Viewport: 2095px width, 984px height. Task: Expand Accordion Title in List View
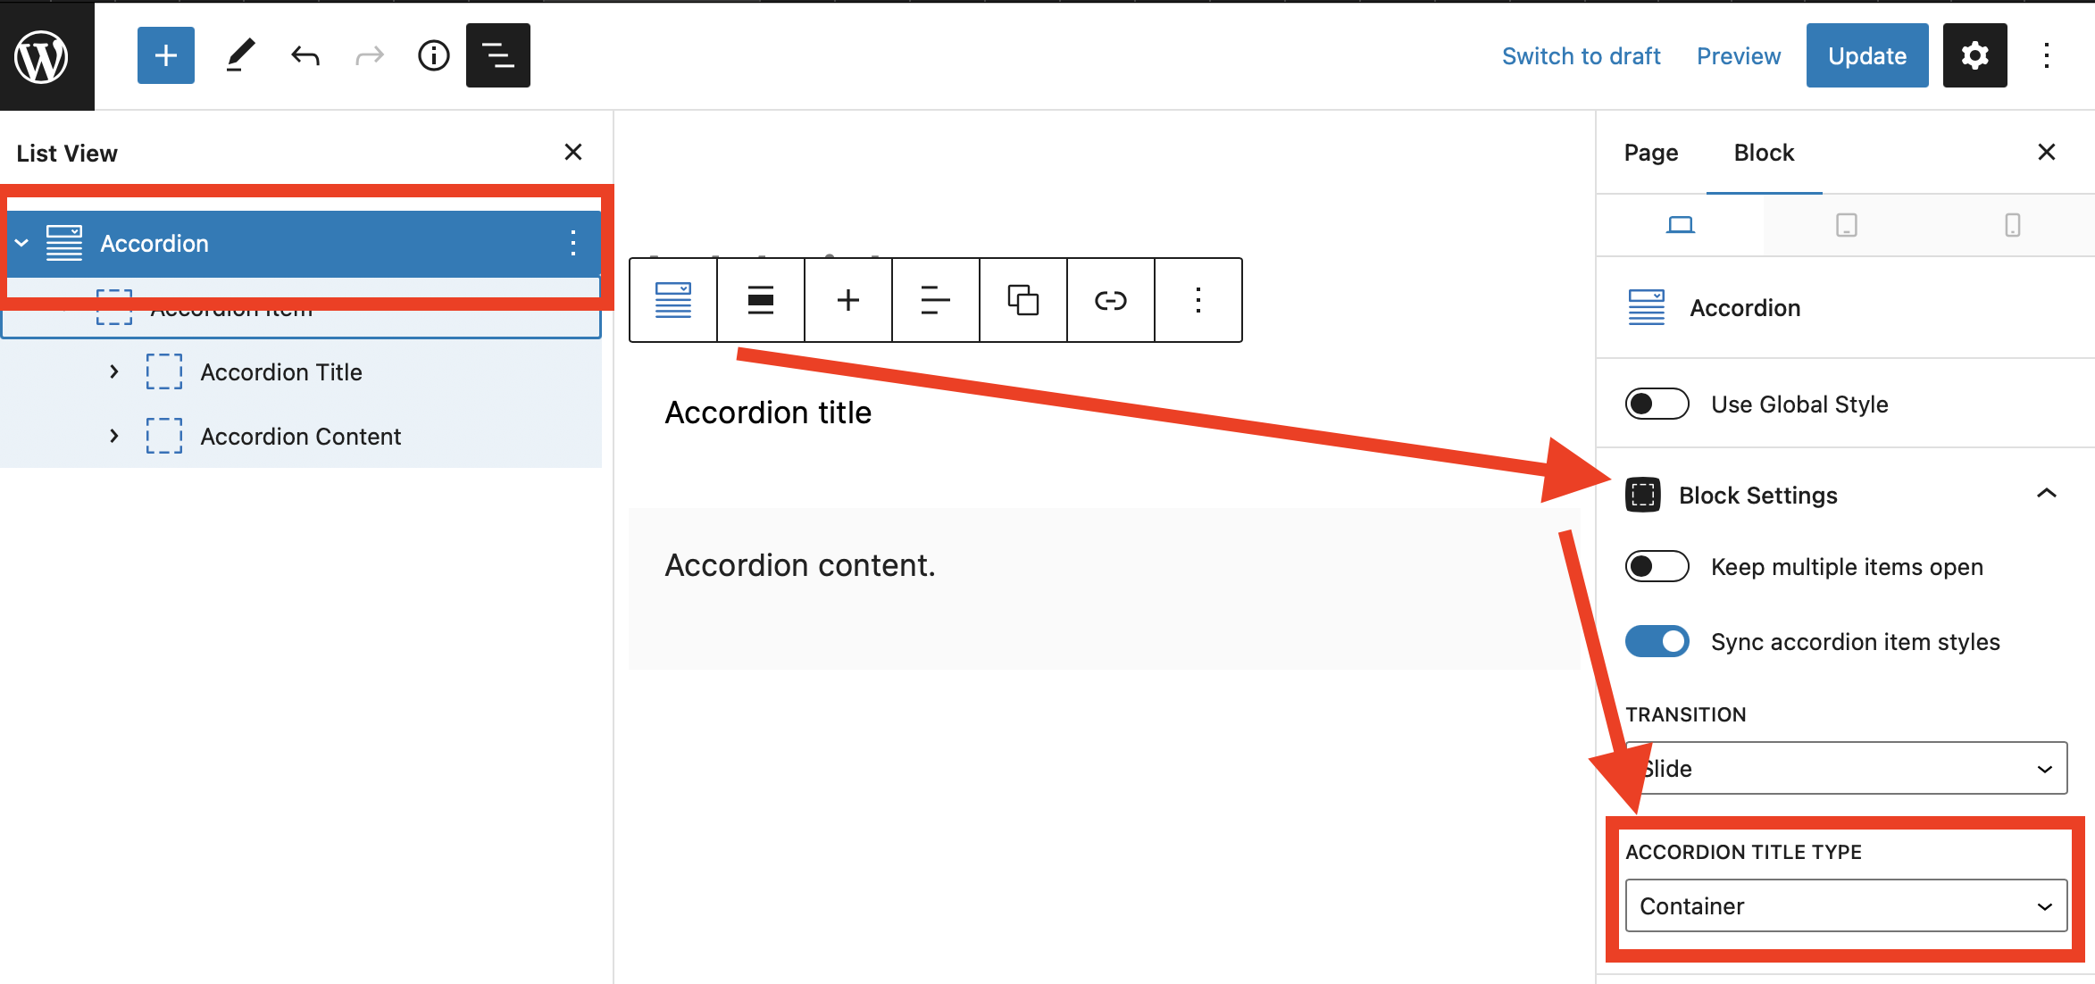pyautogui.click(x=113, y=371)
